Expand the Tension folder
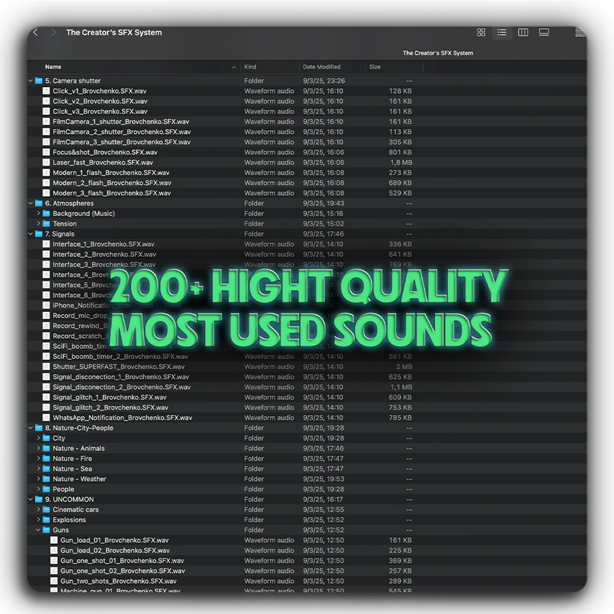Viewport: 614px width, 614px height. pyautogui.click(x=39, y=224)
